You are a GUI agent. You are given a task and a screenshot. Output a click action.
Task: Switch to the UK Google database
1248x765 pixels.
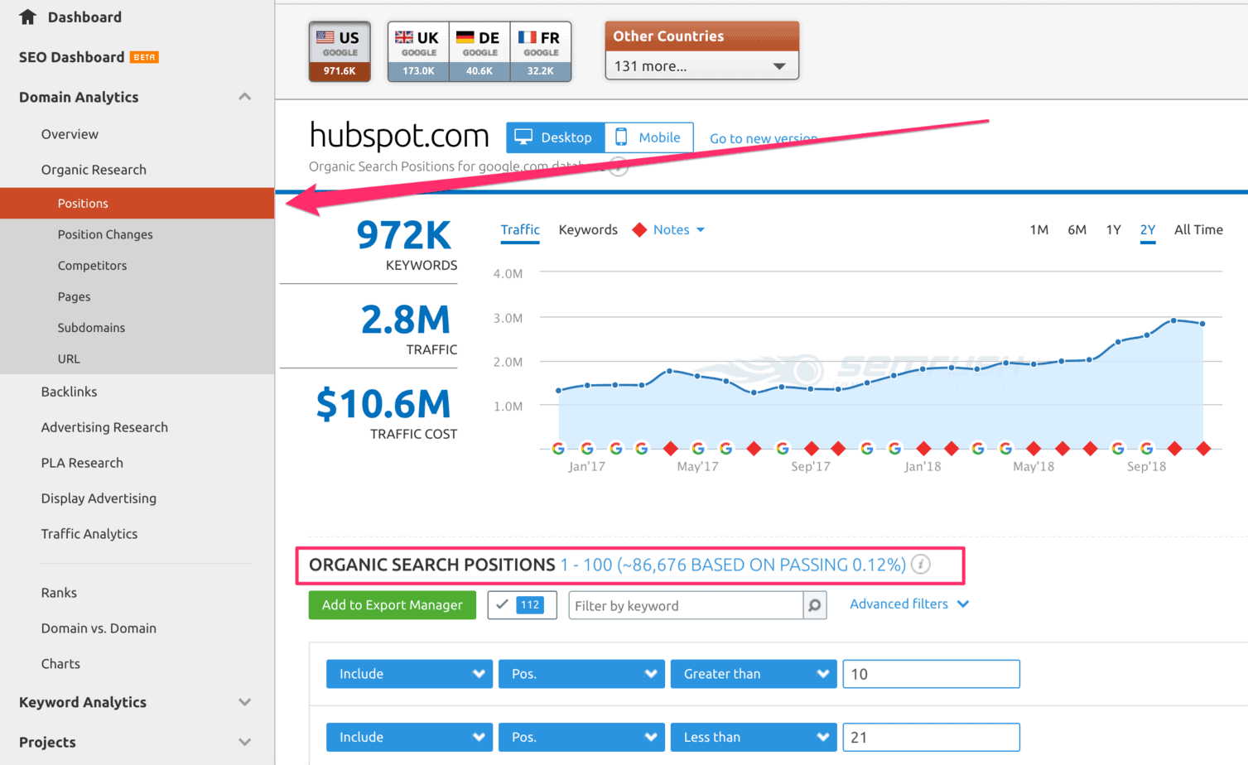coord(418,51)
